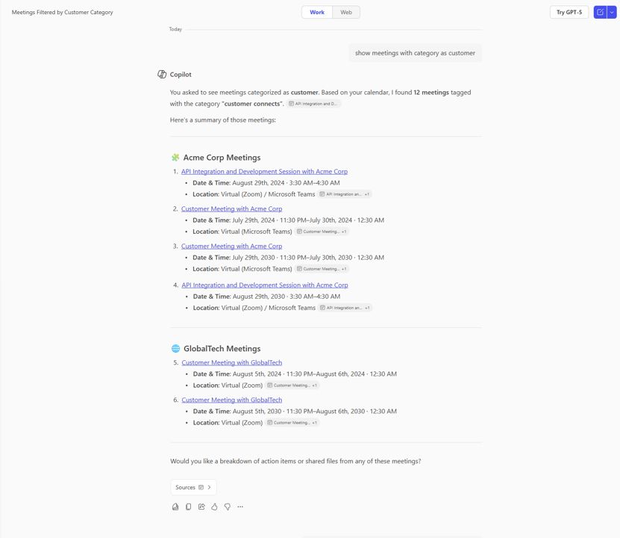Give a thumbs up to the response
Image resolution: width=620 pixels, height=538 pixels.
[x=214, y=507]
